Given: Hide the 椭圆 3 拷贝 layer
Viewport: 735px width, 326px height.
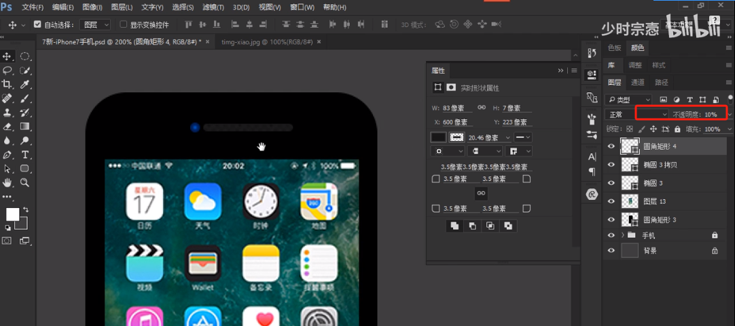Looking at the screenshot, I should coord(611,165).
